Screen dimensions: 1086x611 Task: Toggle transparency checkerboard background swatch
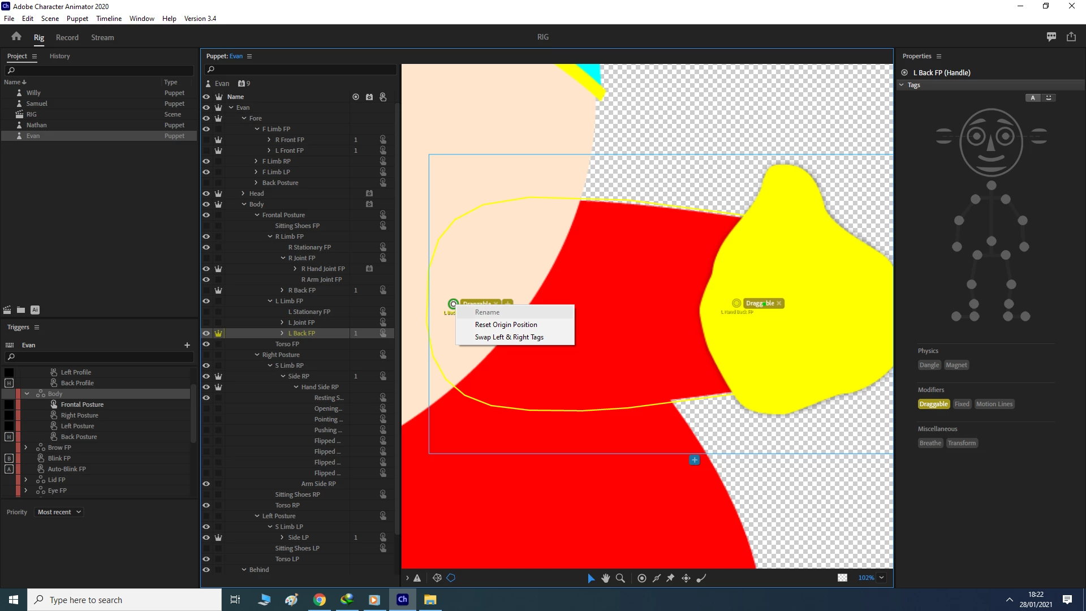(842, 578)
